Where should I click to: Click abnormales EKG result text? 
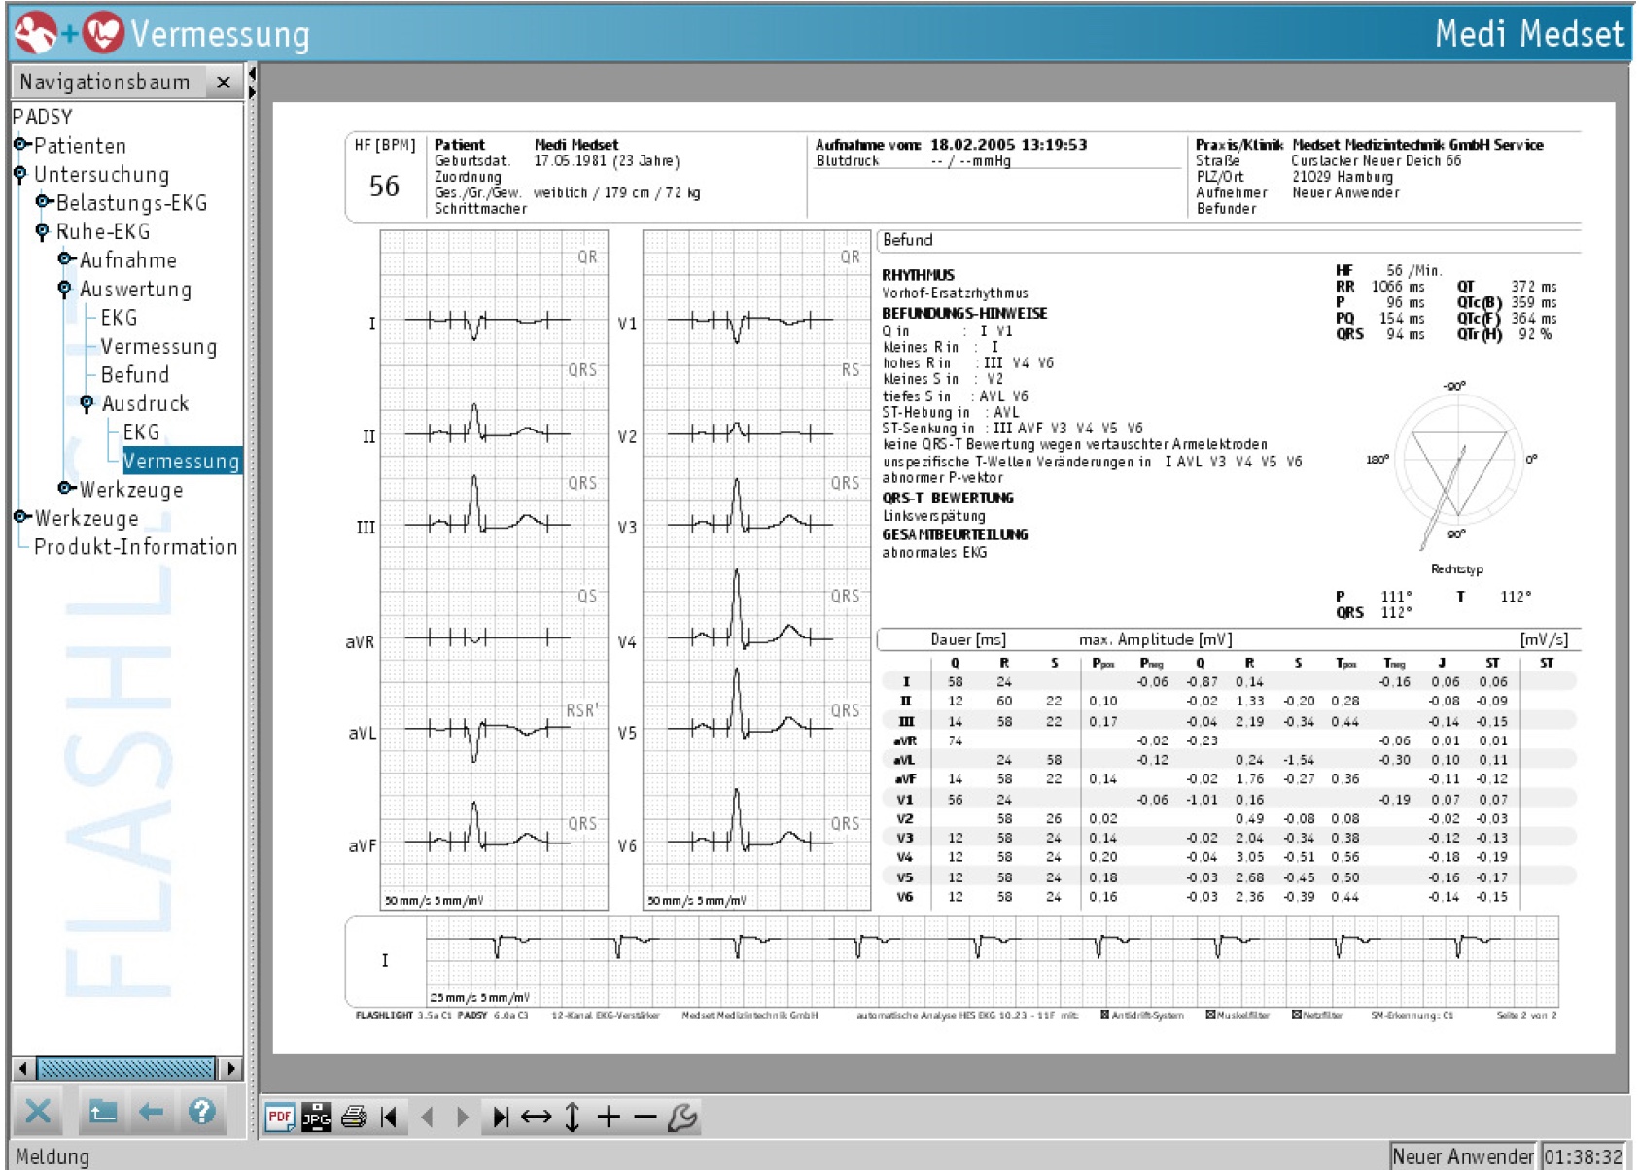click(934, 553)
